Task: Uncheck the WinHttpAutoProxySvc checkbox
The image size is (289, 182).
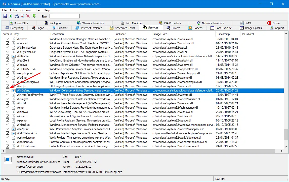Action: 8,95
